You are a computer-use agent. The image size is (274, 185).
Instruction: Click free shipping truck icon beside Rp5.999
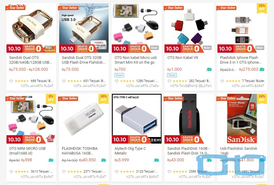tap(157, 160)
